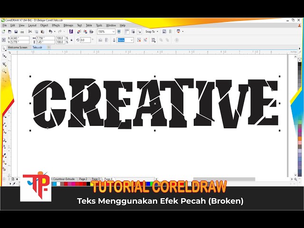Click the Copy icon
The image size is (304, 228).
point(36,31)
